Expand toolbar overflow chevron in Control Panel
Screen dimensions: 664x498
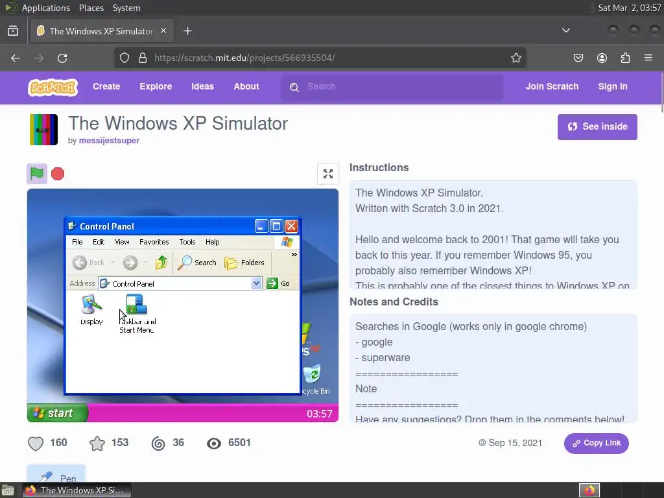(294, 254)
